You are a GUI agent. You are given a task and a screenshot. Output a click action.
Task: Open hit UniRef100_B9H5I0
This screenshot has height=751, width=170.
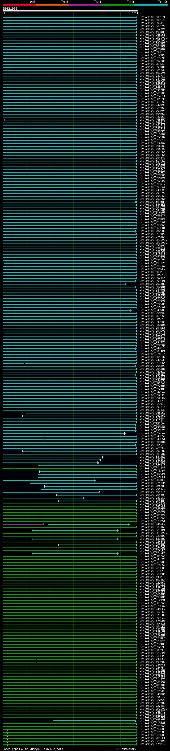point(152,52)
